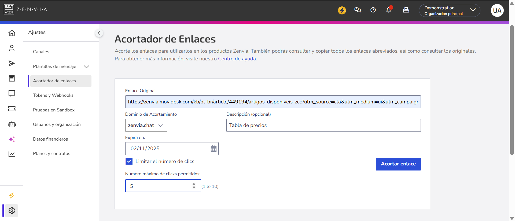Click the Descripción field with Tabla de precios
The image size is (515, 221).
(323, 125)
